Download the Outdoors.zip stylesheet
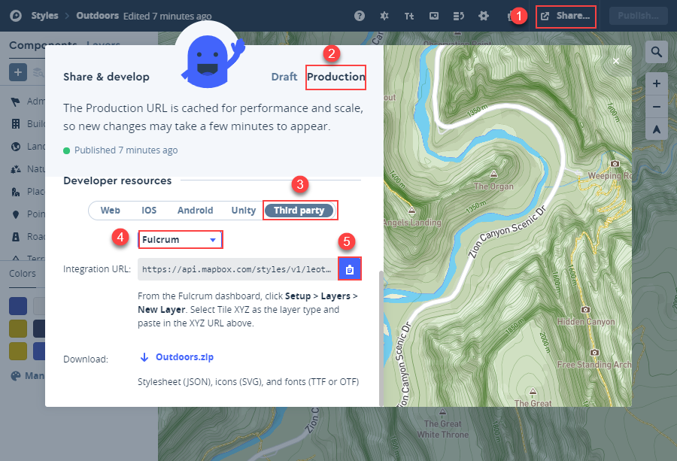677x461 pixels. [x=183, y=356]
